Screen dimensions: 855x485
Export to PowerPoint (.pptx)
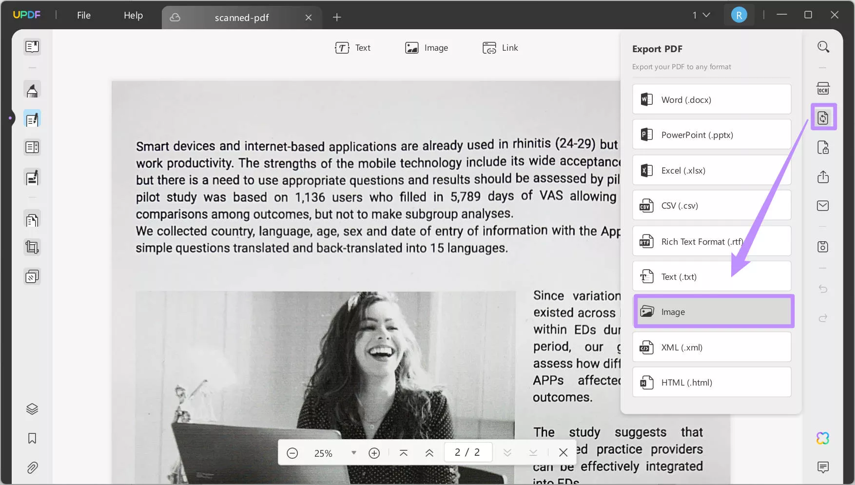click(712, 135)
